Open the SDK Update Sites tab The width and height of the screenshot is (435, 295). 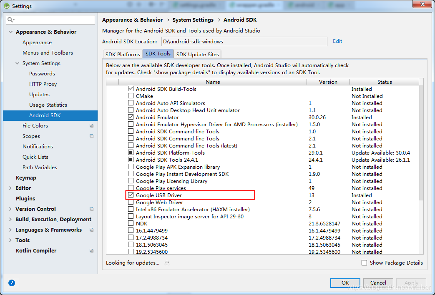198,54
